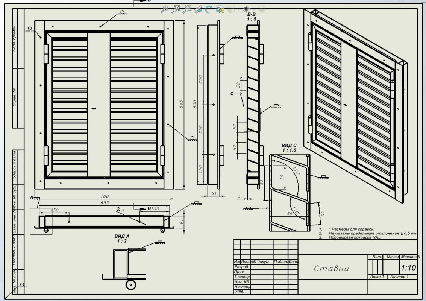The height and width of the screenshot is (301, 426).
Task: Click the magnifier icon with expanding arrows
Action: [x=176, y=9]
